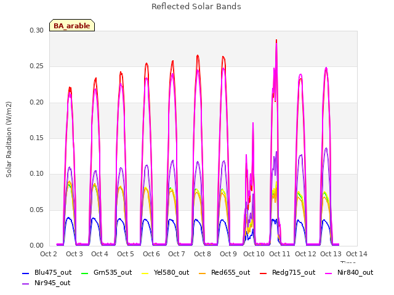Click the Oct 3 blue Blu475 curve peak
This screenshot has width=394, height=295.
coord(68,218)
